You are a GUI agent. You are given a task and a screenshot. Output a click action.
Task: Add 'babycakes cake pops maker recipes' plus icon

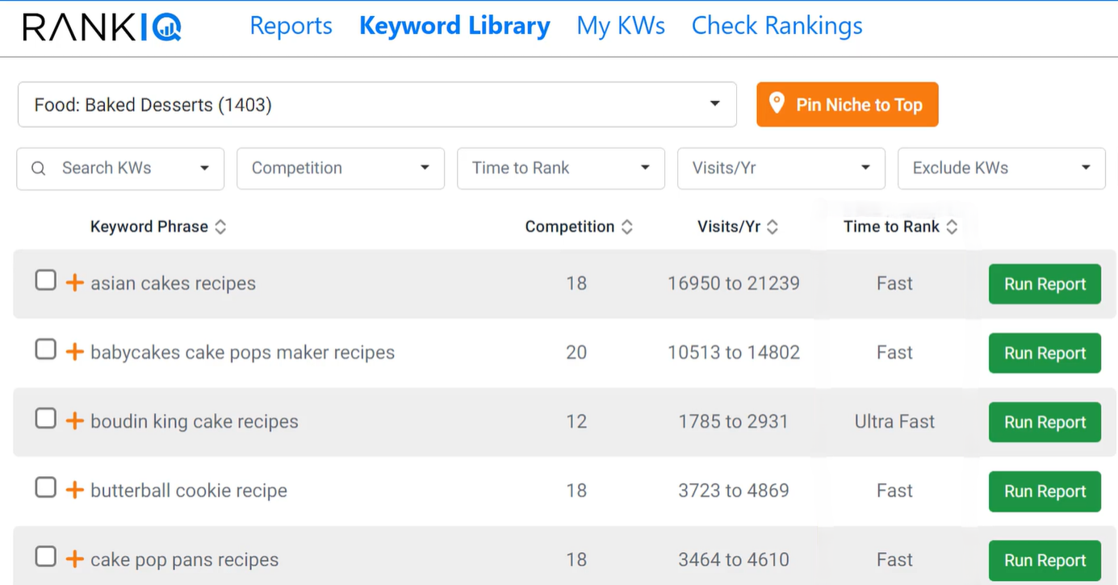click(74, 352)
